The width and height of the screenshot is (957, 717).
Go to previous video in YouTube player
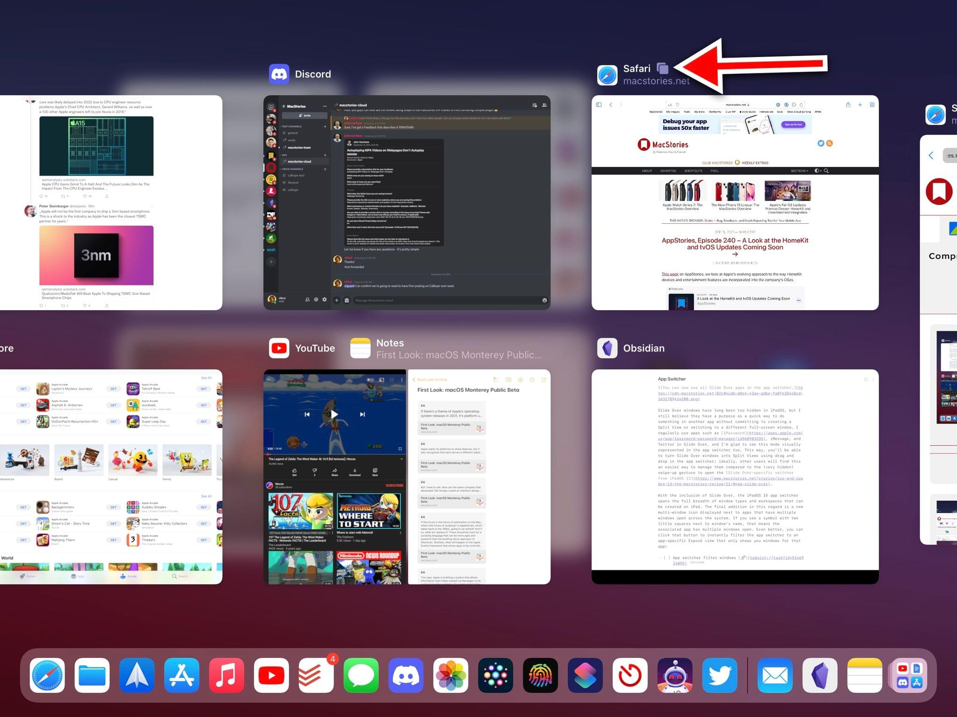click(307, 414)
